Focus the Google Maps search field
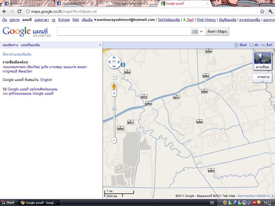This screenshot has height=206, width=275. [x=124, y=31]
